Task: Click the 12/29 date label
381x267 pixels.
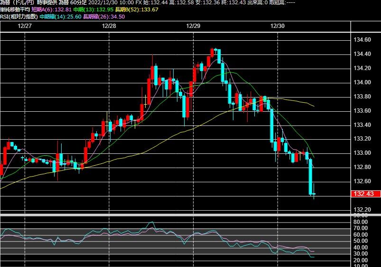Action: (x=193, y=26)
